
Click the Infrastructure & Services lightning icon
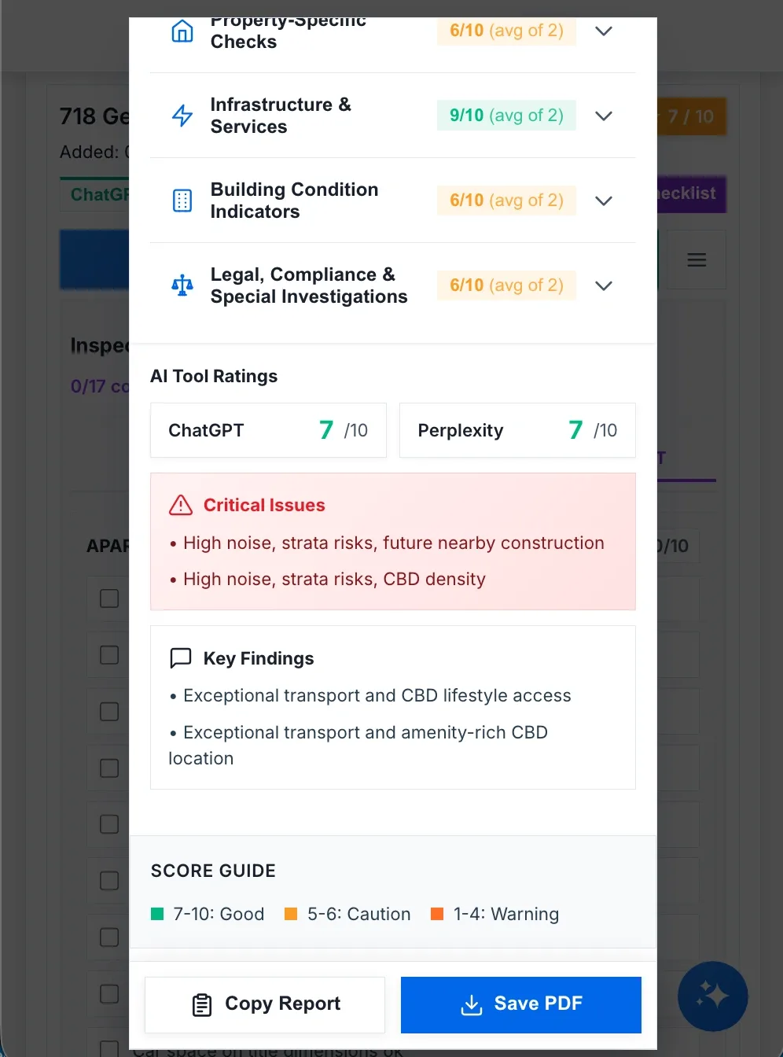tap(182, 116)
